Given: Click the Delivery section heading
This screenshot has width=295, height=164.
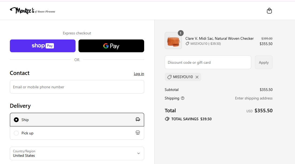Looking at the screenshot, I should pyautogui.click(x=20, y=106).
